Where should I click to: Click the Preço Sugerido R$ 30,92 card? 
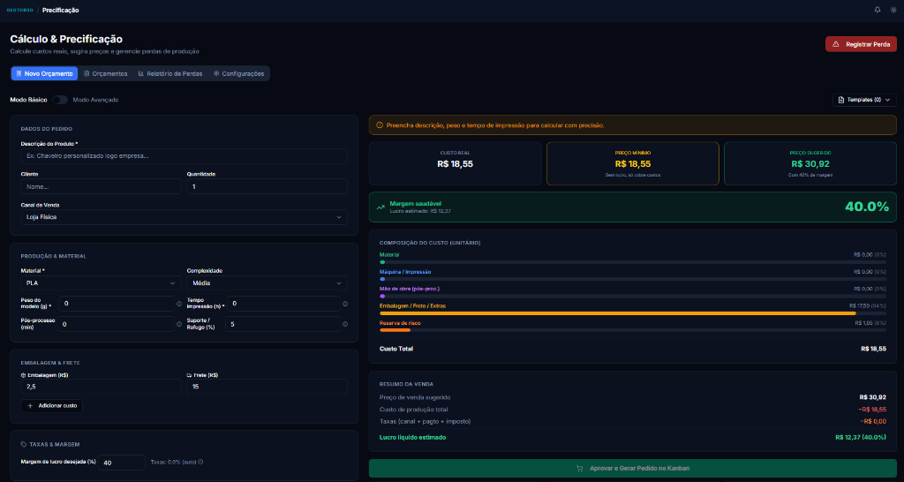tap(810, 163)
